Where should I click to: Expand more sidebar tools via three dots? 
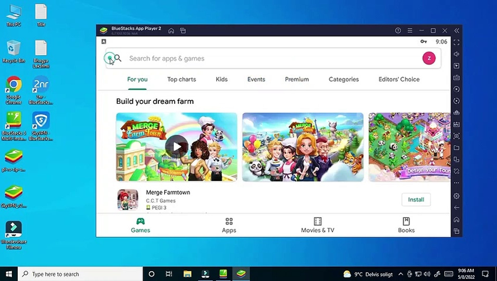tap(456, 183)
